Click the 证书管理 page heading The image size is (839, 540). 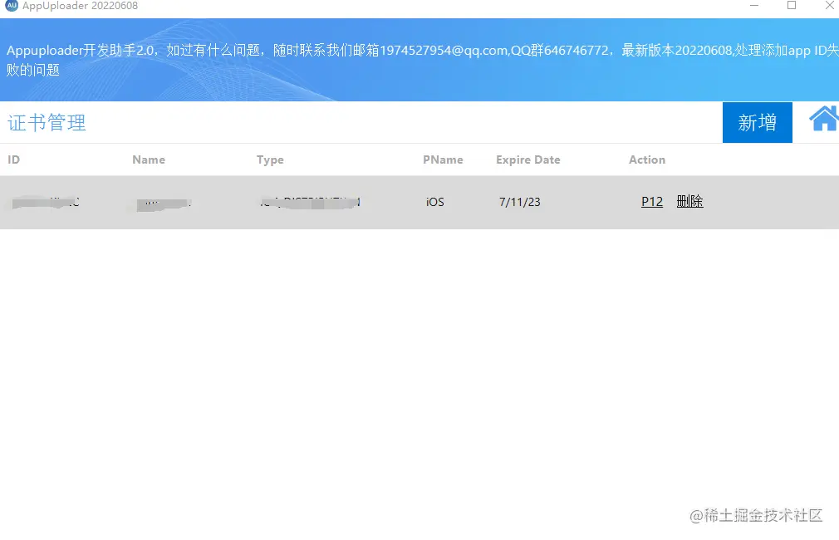pos(47,123)
